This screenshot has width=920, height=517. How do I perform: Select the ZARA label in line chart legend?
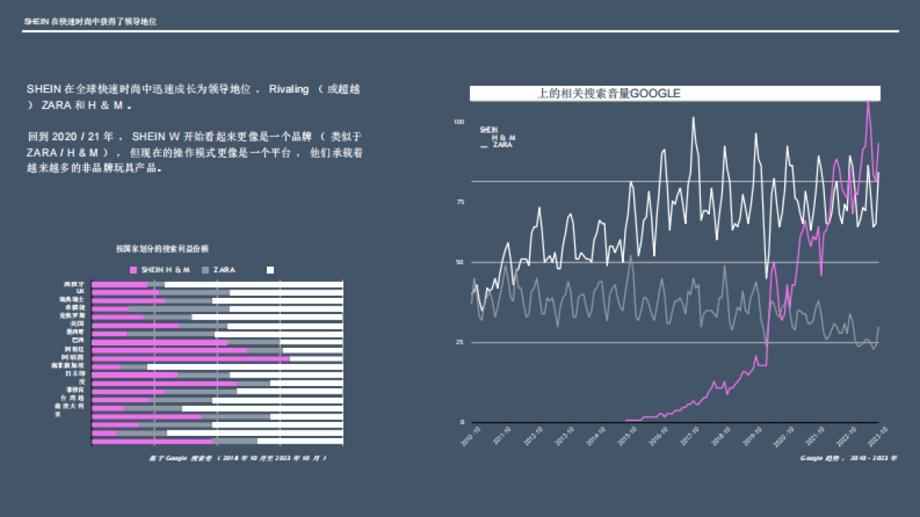click(x=502, y=144)
